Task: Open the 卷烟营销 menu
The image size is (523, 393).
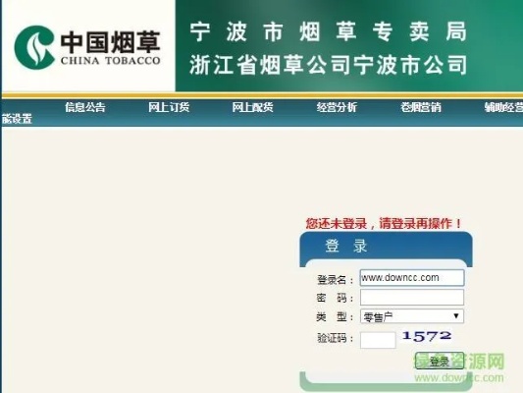Action: (x=421, y=107)
